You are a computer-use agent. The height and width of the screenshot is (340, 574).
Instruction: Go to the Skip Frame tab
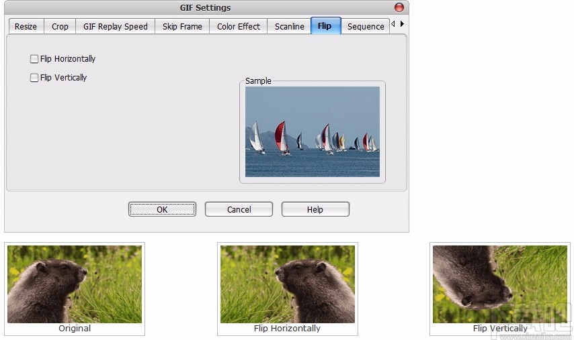tap(182, 26)
